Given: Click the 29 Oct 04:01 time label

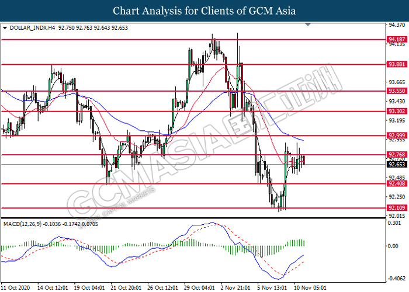Looking at the screenshot, I should (200, 288).
